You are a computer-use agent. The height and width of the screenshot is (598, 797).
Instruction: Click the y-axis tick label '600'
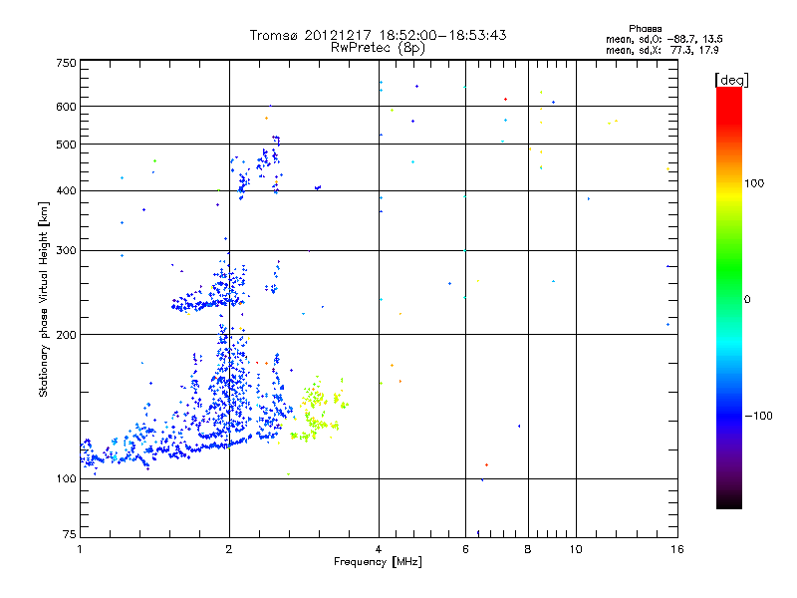[66, 107]
